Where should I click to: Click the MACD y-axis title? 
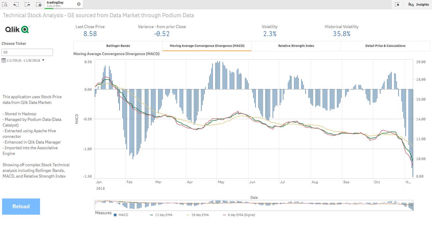(x=77, y=120)
